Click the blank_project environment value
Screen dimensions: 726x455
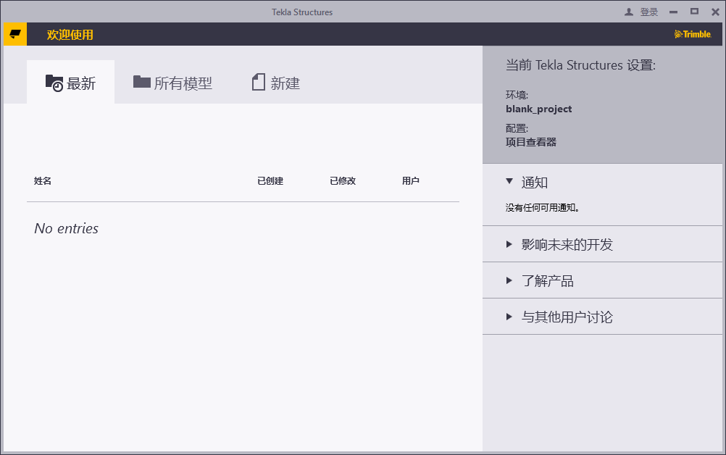click(538, 109)
